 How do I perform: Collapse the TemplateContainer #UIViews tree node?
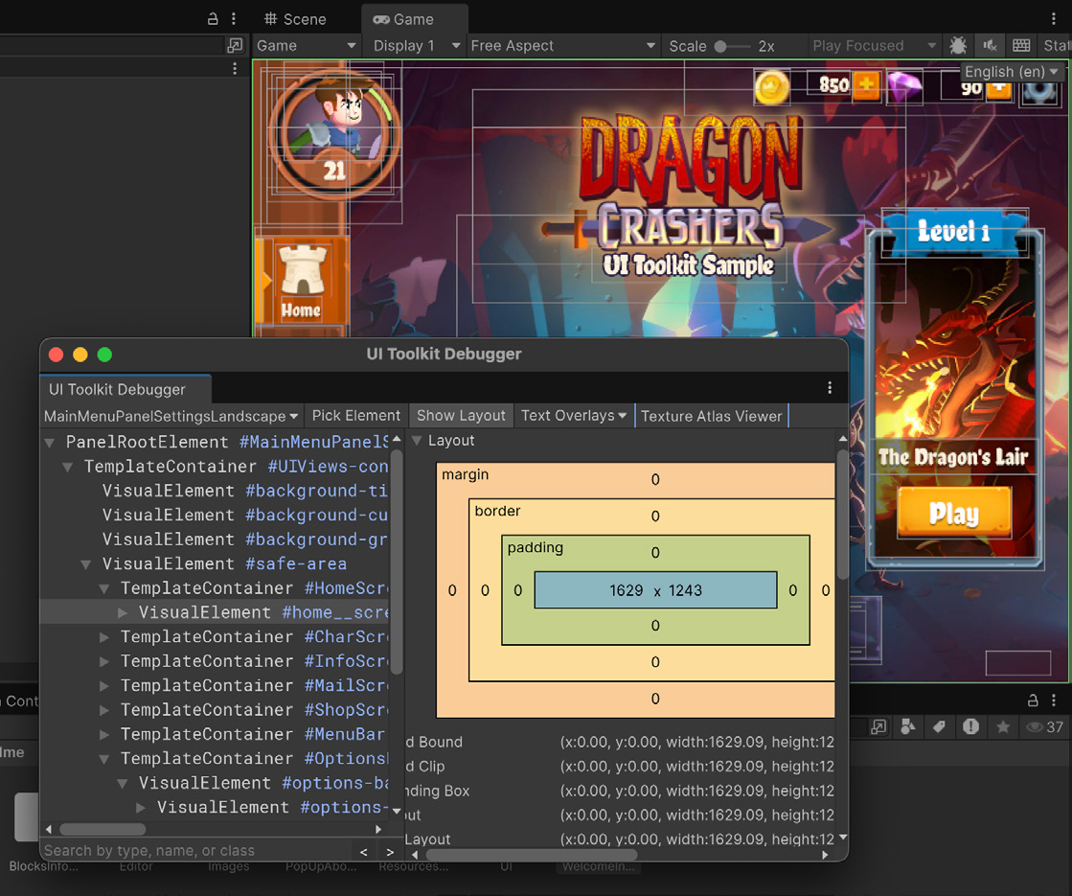click(68, 467)
